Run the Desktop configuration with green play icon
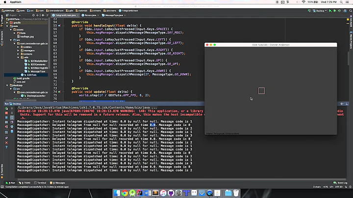The image size is (353, 198). 330,11
